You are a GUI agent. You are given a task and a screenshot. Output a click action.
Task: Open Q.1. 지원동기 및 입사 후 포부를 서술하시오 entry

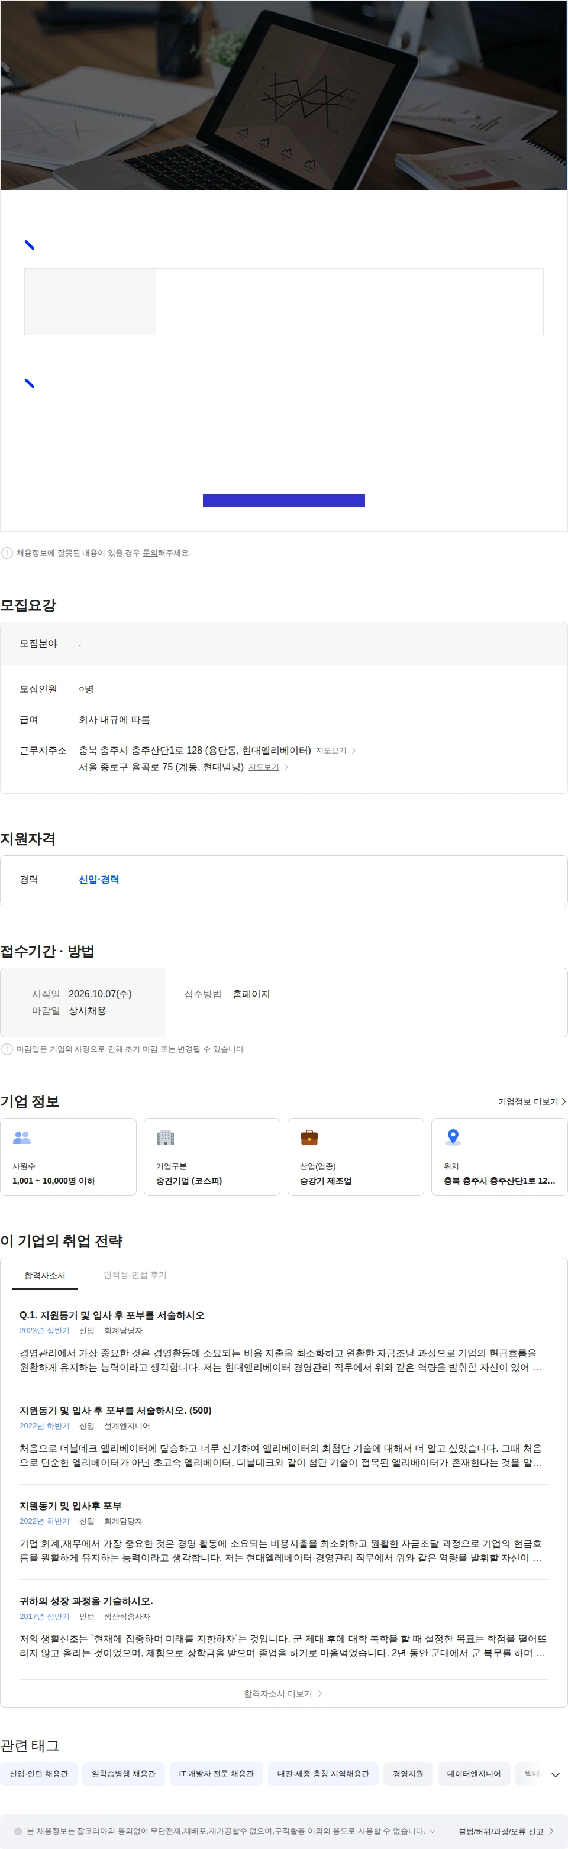point(112,1315)
